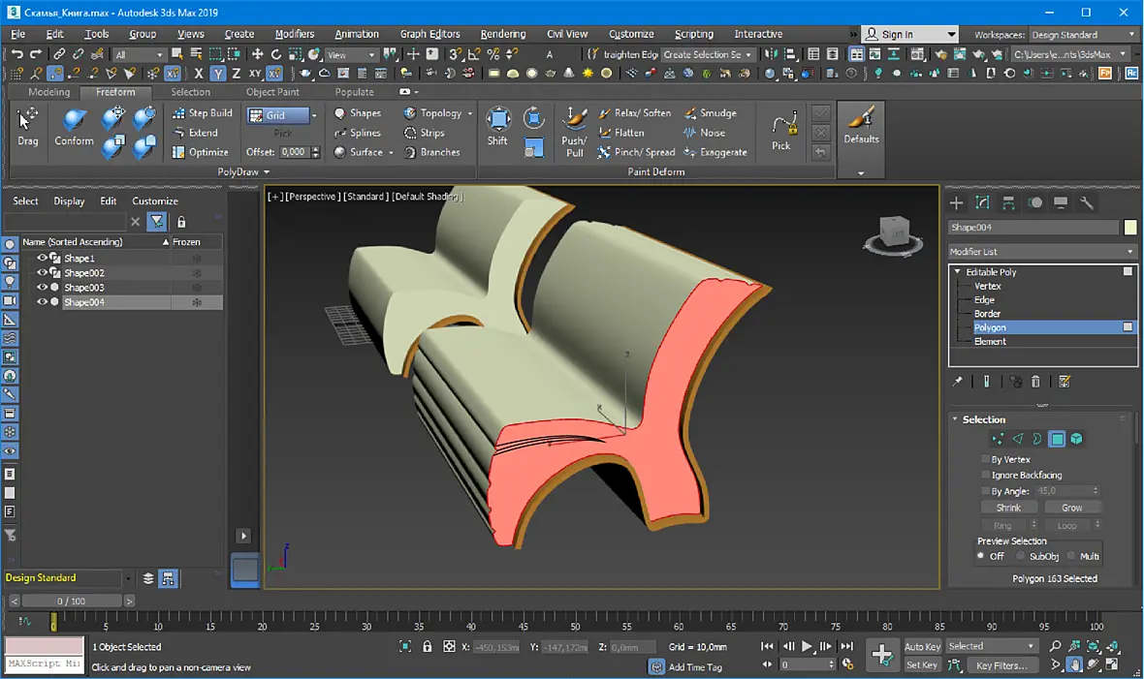Select SubObj preview selection radio button
Viewport: 1144px width, 679px height.
click(1020, 556)
